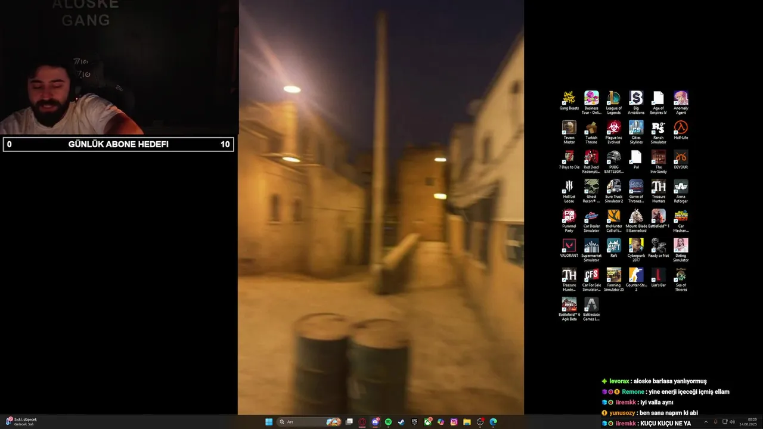The height and width of the screenshot is (429, 763).
Task: Click the GÜNLÜK ABONE HEDEFI goal bar
Action: pos(118,144)
